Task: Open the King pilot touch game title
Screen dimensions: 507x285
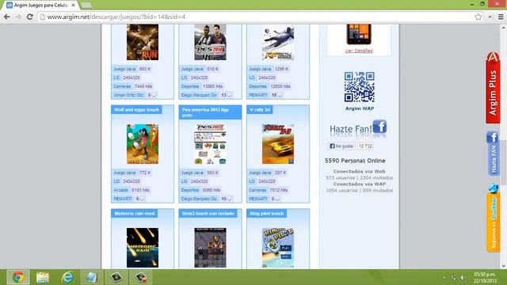Action: coord(267,214)
